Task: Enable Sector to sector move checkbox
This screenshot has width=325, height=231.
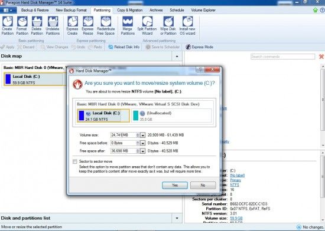Action: click(75, 161)
